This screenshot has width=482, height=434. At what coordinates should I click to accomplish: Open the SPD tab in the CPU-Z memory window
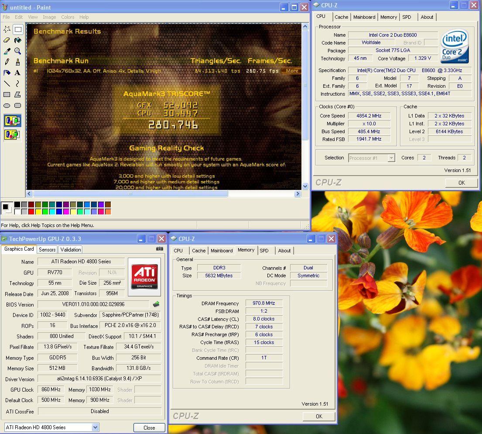pyautogui.click(x=264, y=251)
